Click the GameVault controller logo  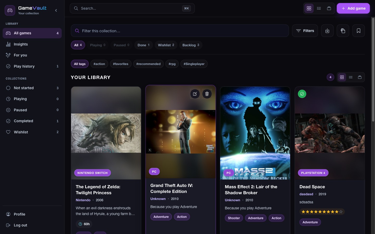pyautogui.click(x=10, y=10)
